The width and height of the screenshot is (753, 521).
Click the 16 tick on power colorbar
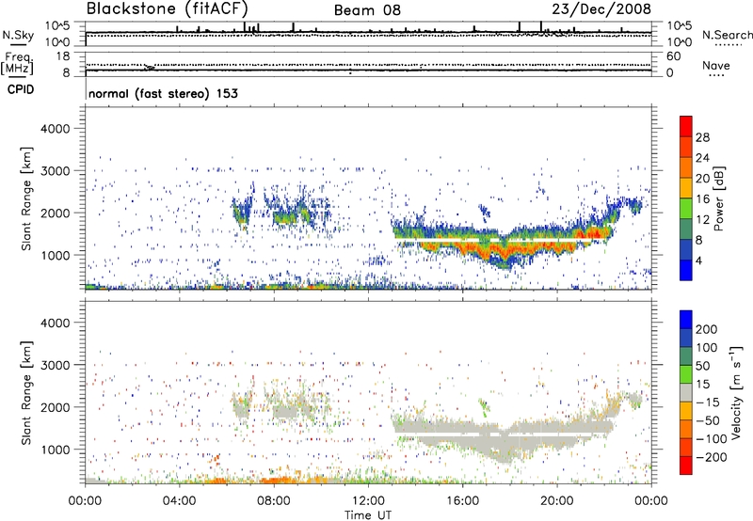[702, 199]
